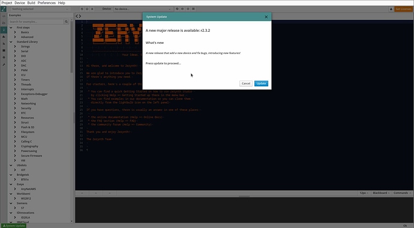Click the Zerynth Z logo icon
The width and height of the screenshot is (414, 228).
click(4, 9)
